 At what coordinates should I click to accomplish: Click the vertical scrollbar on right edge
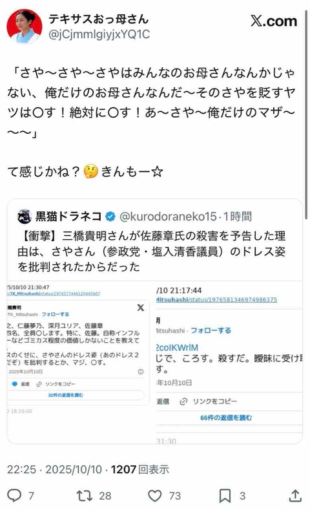(x=306, y=114)
